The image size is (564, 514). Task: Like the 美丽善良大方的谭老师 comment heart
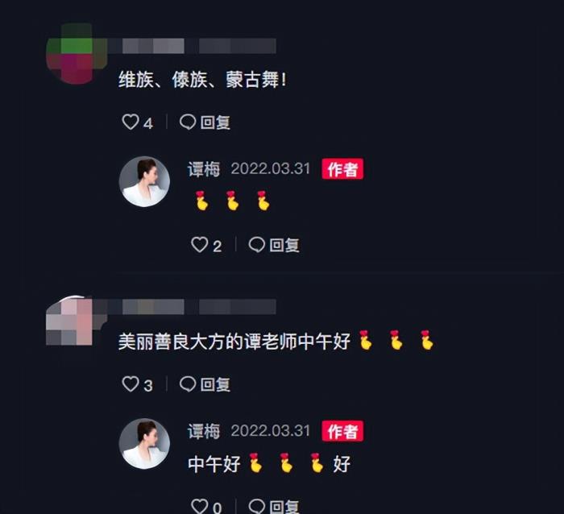tap(131, 383)
